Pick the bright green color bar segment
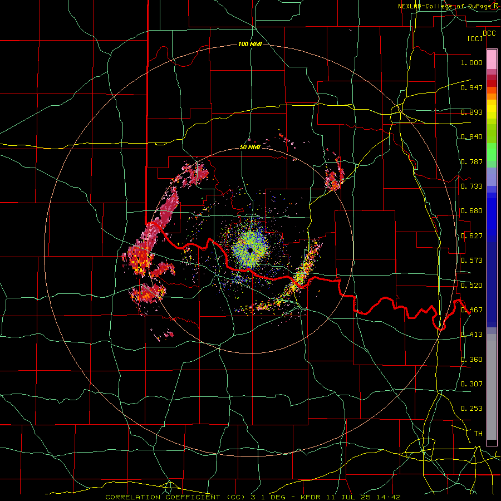Screen dimensions: 501x501 (x=492, y=152)
